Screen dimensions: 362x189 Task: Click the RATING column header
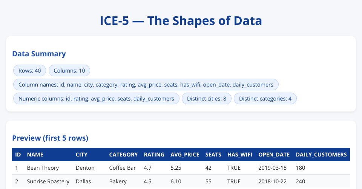coord(154,155)
